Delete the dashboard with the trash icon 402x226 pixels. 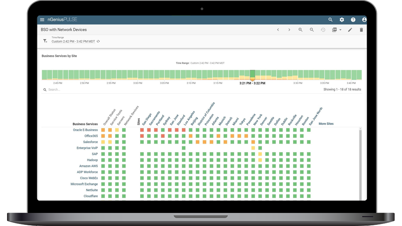[361, 30]
